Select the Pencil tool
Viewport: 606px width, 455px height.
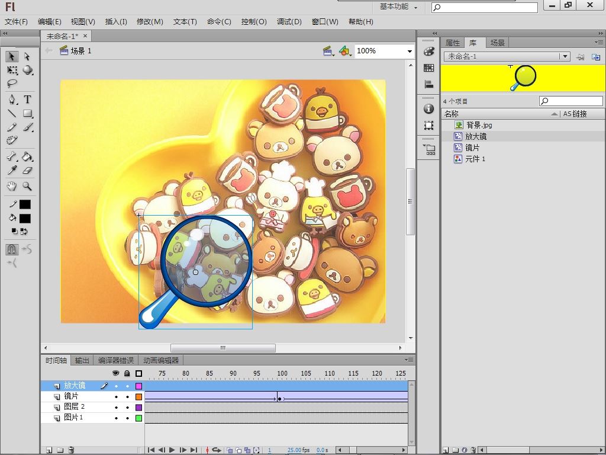[12, 127]
